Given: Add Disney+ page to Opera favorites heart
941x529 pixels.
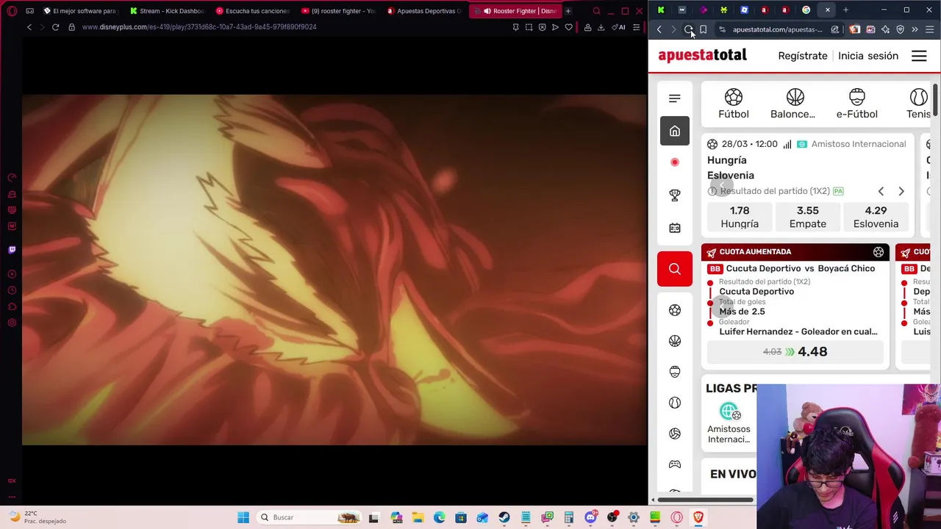Looking at the screenshot, I should 568,27.
